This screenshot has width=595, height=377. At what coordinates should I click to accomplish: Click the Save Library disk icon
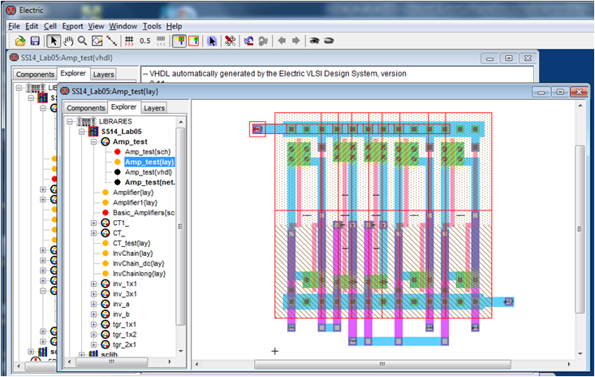coord(34,41)
